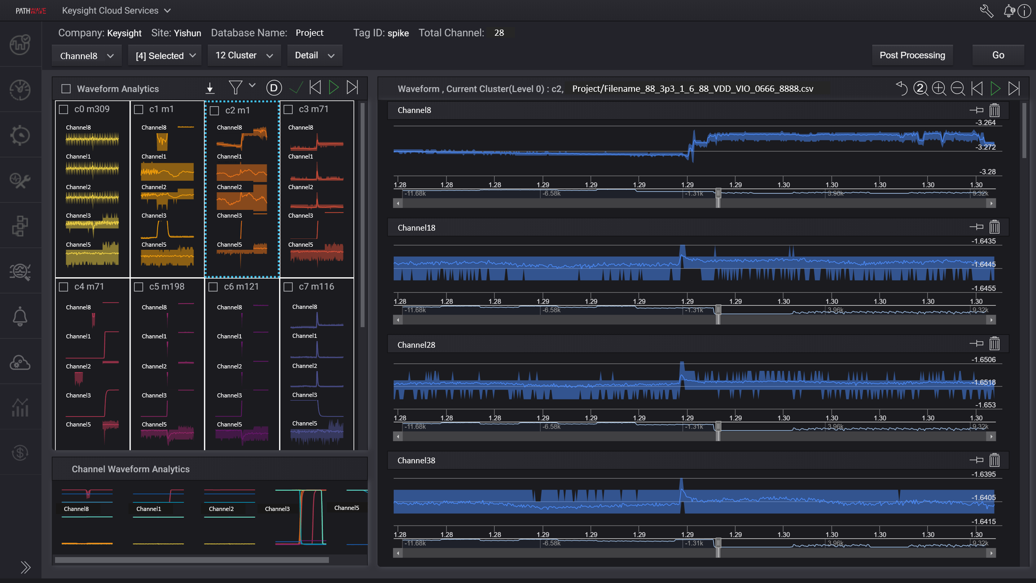Open the Detail view dropdown
The width and height of the screenshot is (1036, 583).
(314, 55)
